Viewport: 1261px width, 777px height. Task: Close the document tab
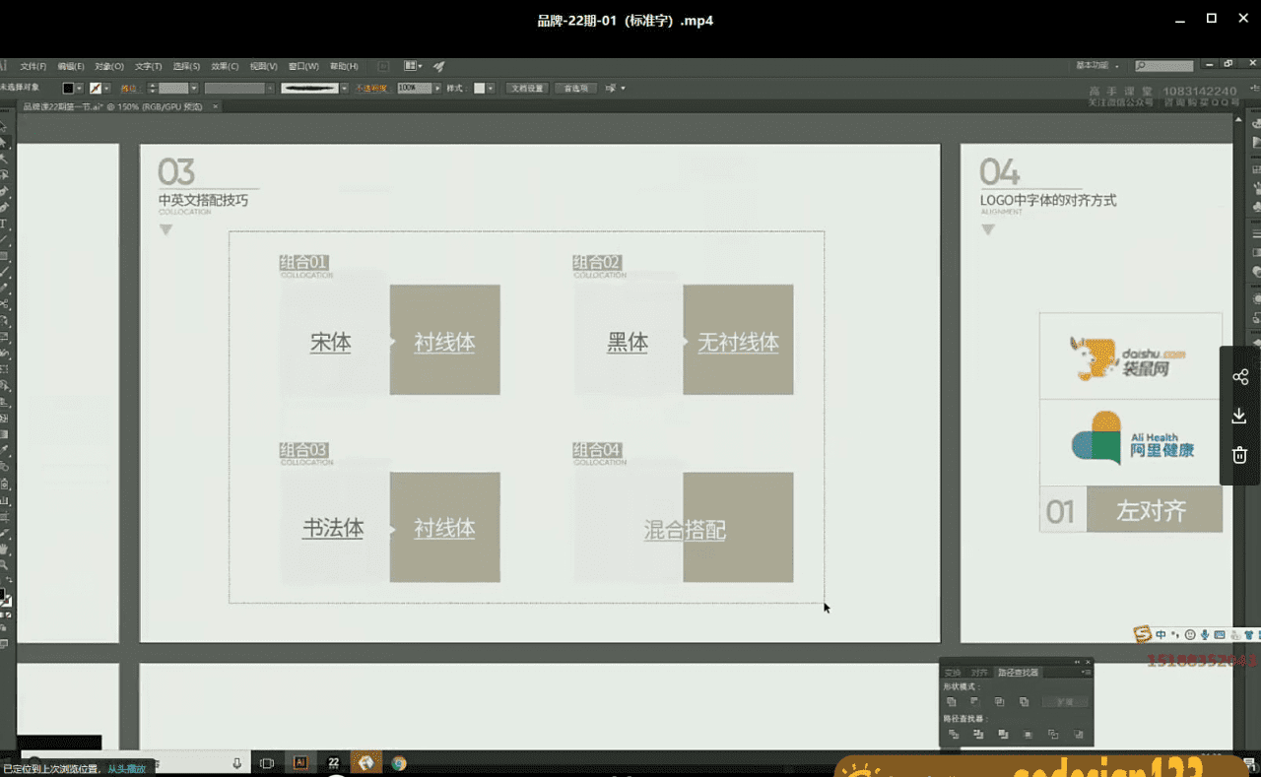(x=215, y=105)
